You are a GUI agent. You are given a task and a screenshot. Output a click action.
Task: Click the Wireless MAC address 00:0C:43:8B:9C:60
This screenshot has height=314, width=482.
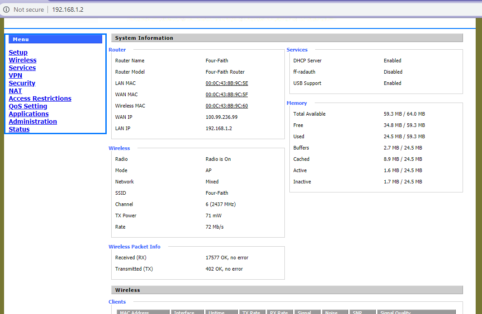227,106
